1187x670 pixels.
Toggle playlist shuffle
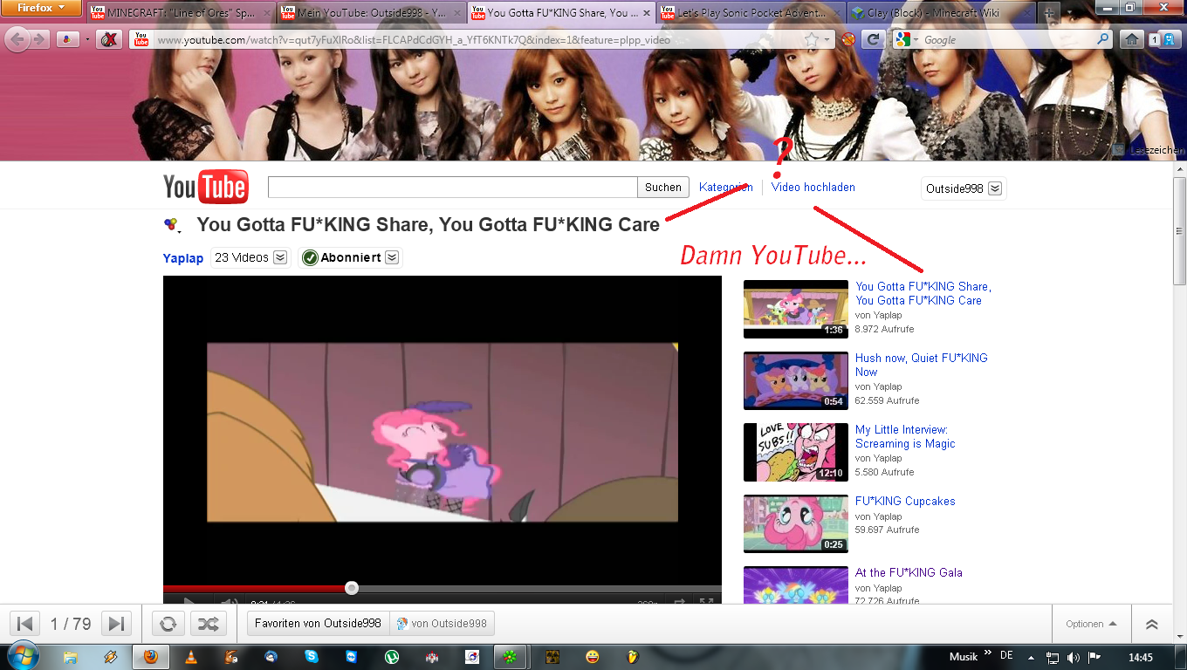click(208, 624)
